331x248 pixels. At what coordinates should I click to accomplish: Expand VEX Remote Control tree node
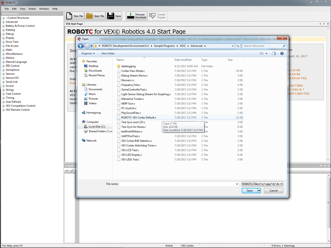pyautogui.click(x=3, y=110)
